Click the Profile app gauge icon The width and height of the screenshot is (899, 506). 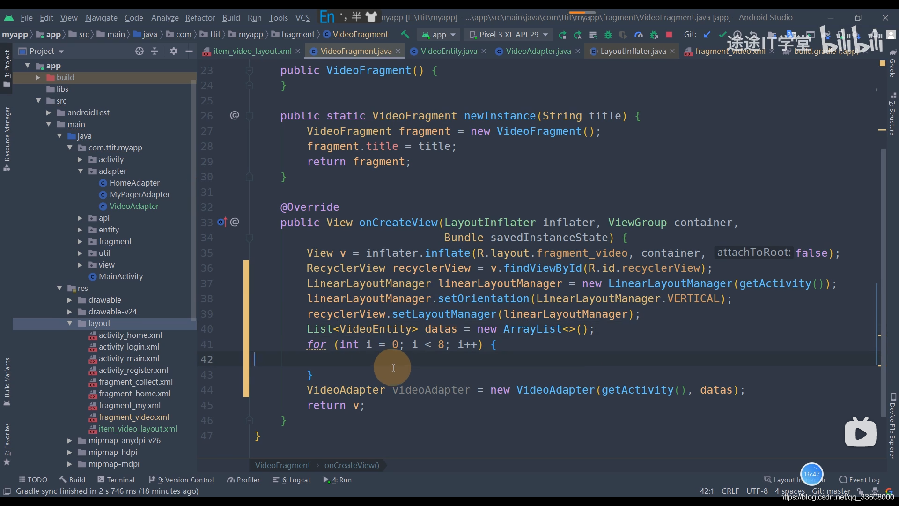coord(639,35)
